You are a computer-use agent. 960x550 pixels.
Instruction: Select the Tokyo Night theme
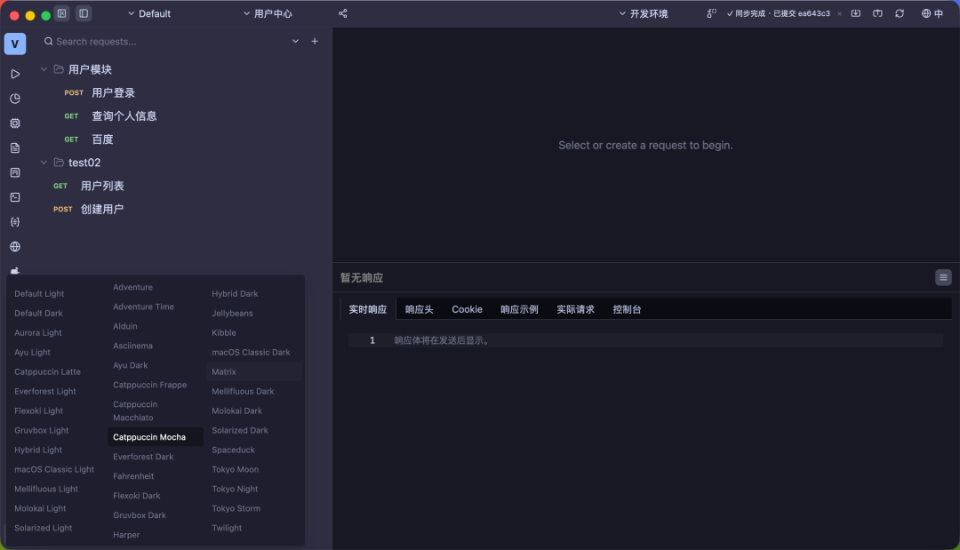click(x=235, y=489)
